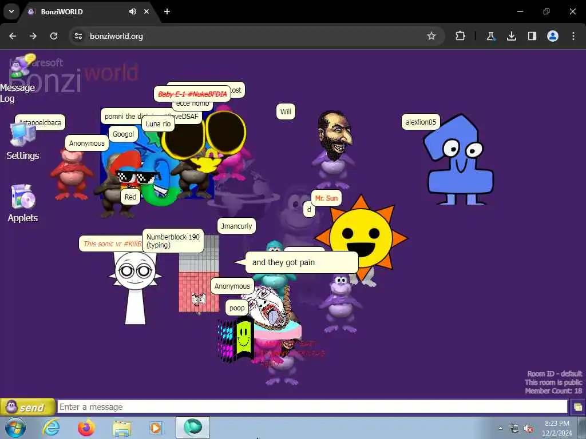The height and width of the screenshot is (439, 586).
Task: Open Chrome Labs flask icon
Action: point(490,36)
